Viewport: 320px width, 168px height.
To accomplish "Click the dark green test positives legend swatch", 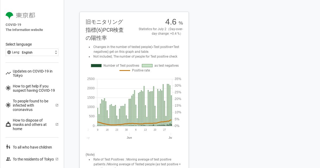I will (x=96, y=66).
